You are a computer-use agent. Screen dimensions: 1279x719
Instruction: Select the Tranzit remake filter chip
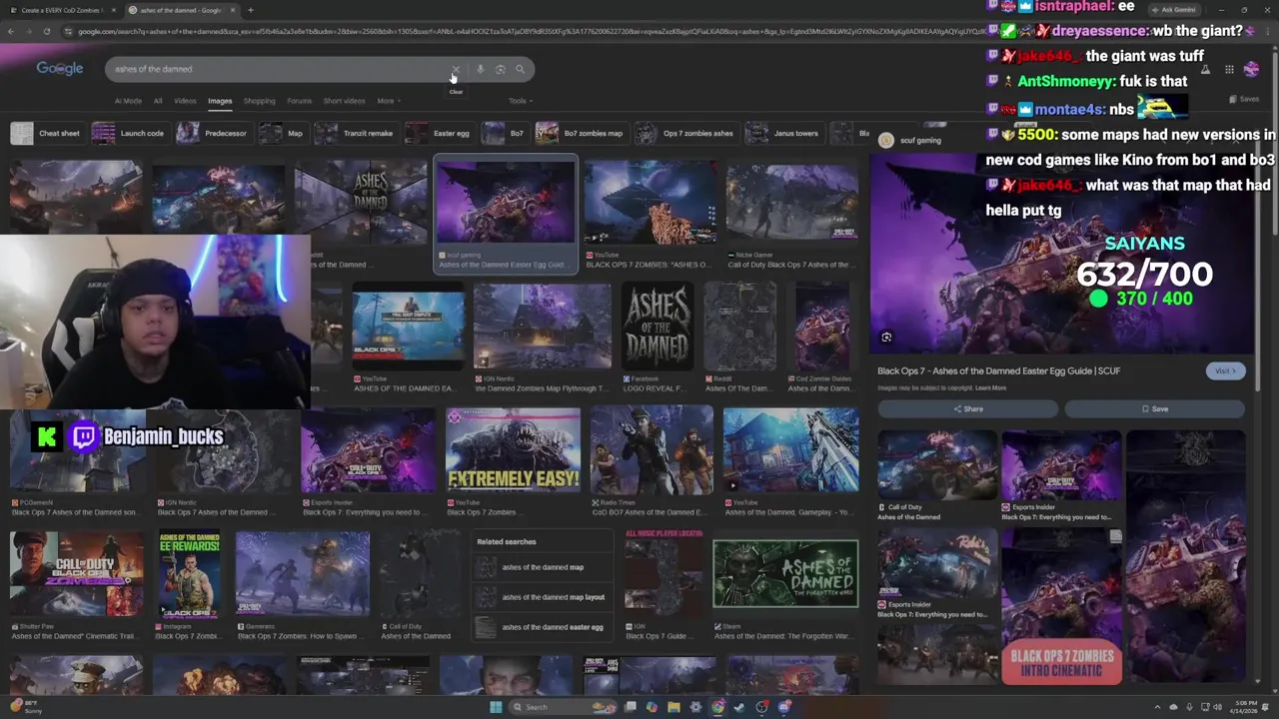pos(355,133)
